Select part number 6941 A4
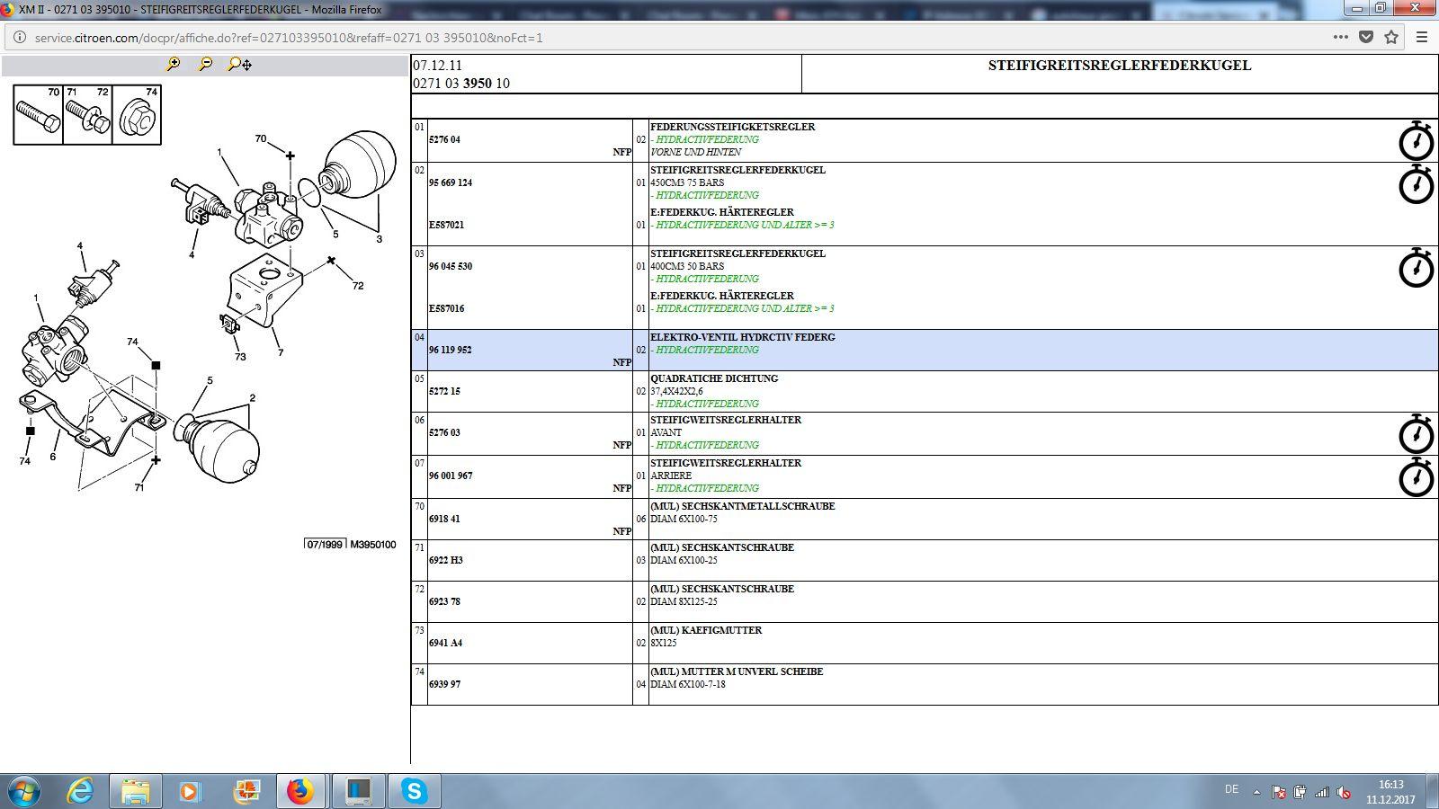The width and height of the screenshot is (1439, 809). 445,643
